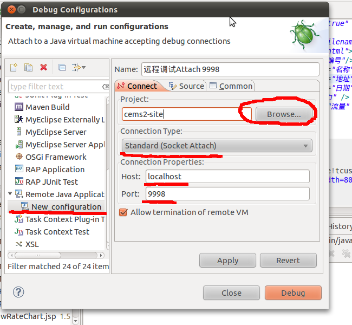Select MyEclipse Server Application item

pyautogui.click(x=65, y=145)
